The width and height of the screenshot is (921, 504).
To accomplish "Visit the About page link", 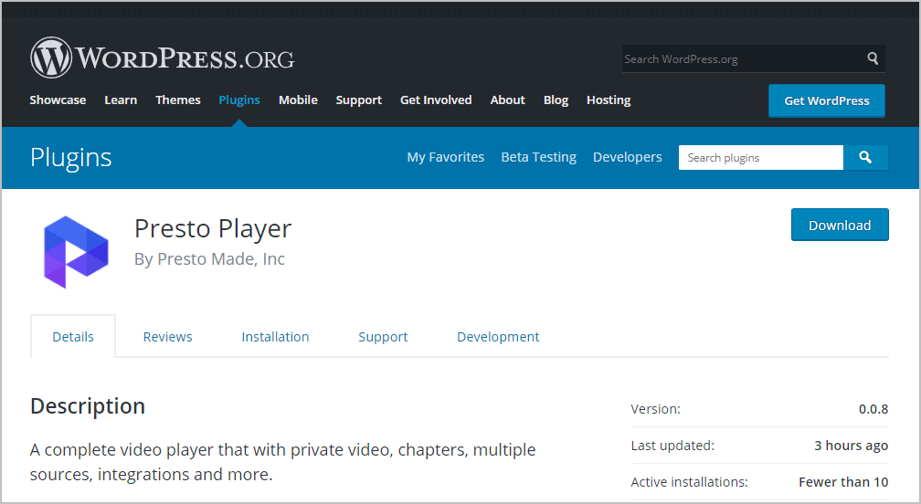I will pyautogui.click(x=507, y=100).
